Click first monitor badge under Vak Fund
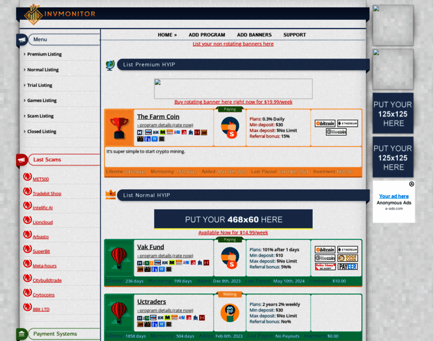The width and height of the screenshot is (433, 341). pyautogui.click(x=140, y=263)
